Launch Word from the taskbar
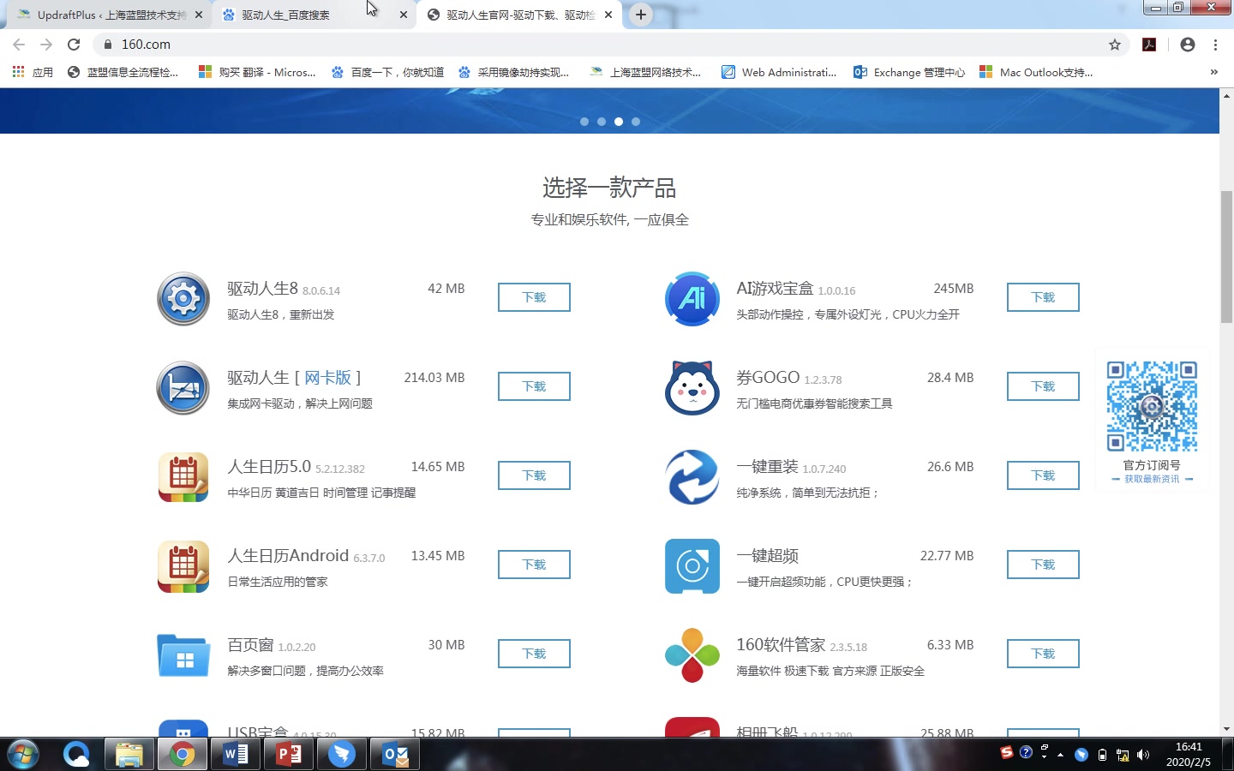This screenshot has height=771, width=1234. tap(236, 755)
